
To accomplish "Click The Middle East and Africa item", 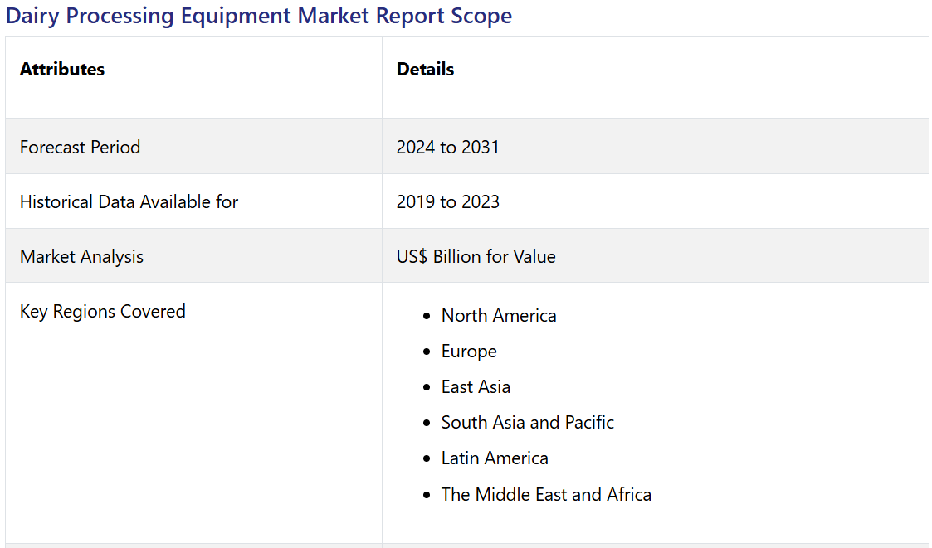I will (546, 495).
